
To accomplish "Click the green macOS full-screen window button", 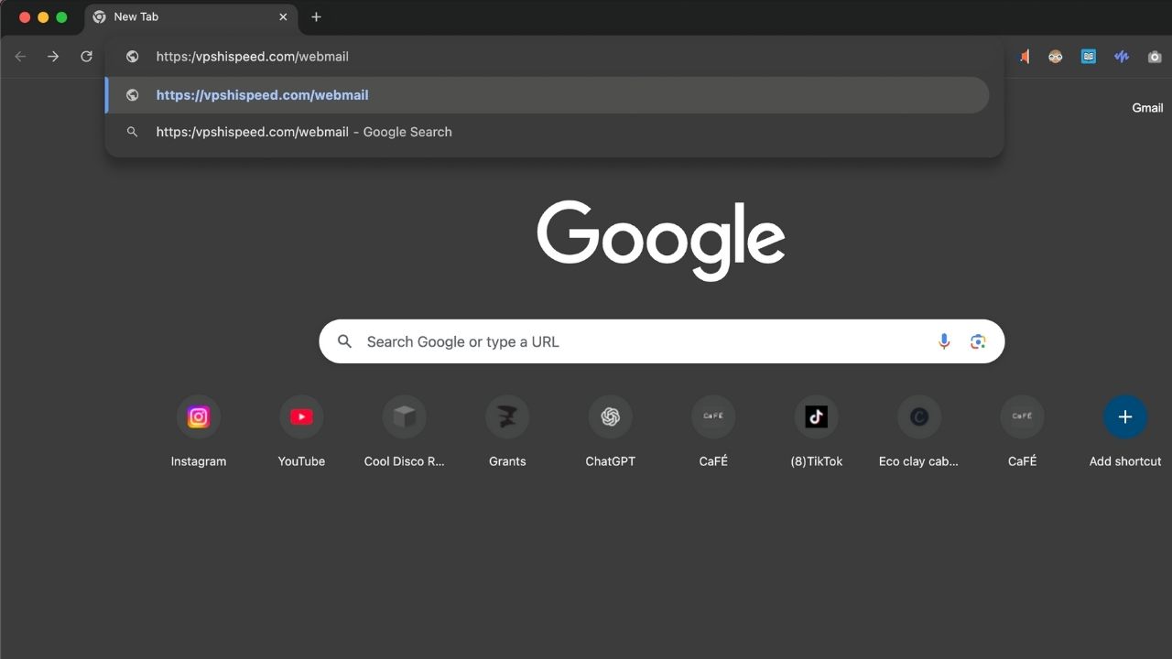I will click(61, 16).
